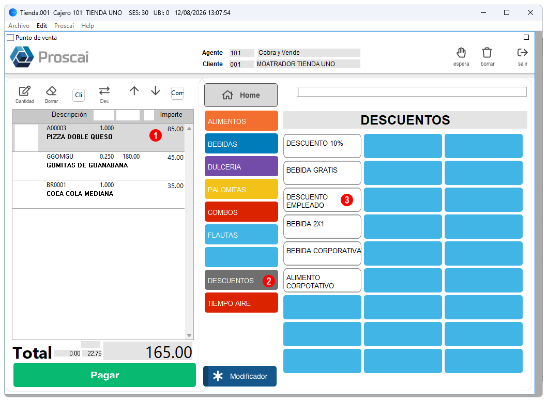Go to the Home screen

pos(241,95)
